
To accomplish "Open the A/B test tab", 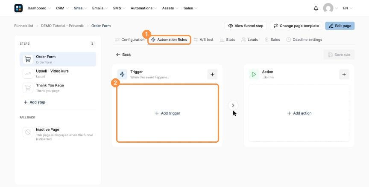I will point(204,40).
